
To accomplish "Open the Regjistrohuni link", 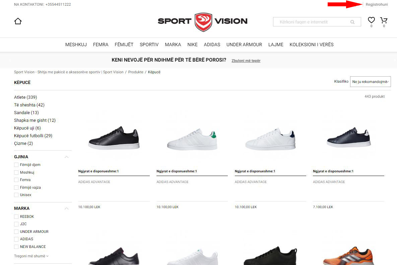I will click(377, 4).
